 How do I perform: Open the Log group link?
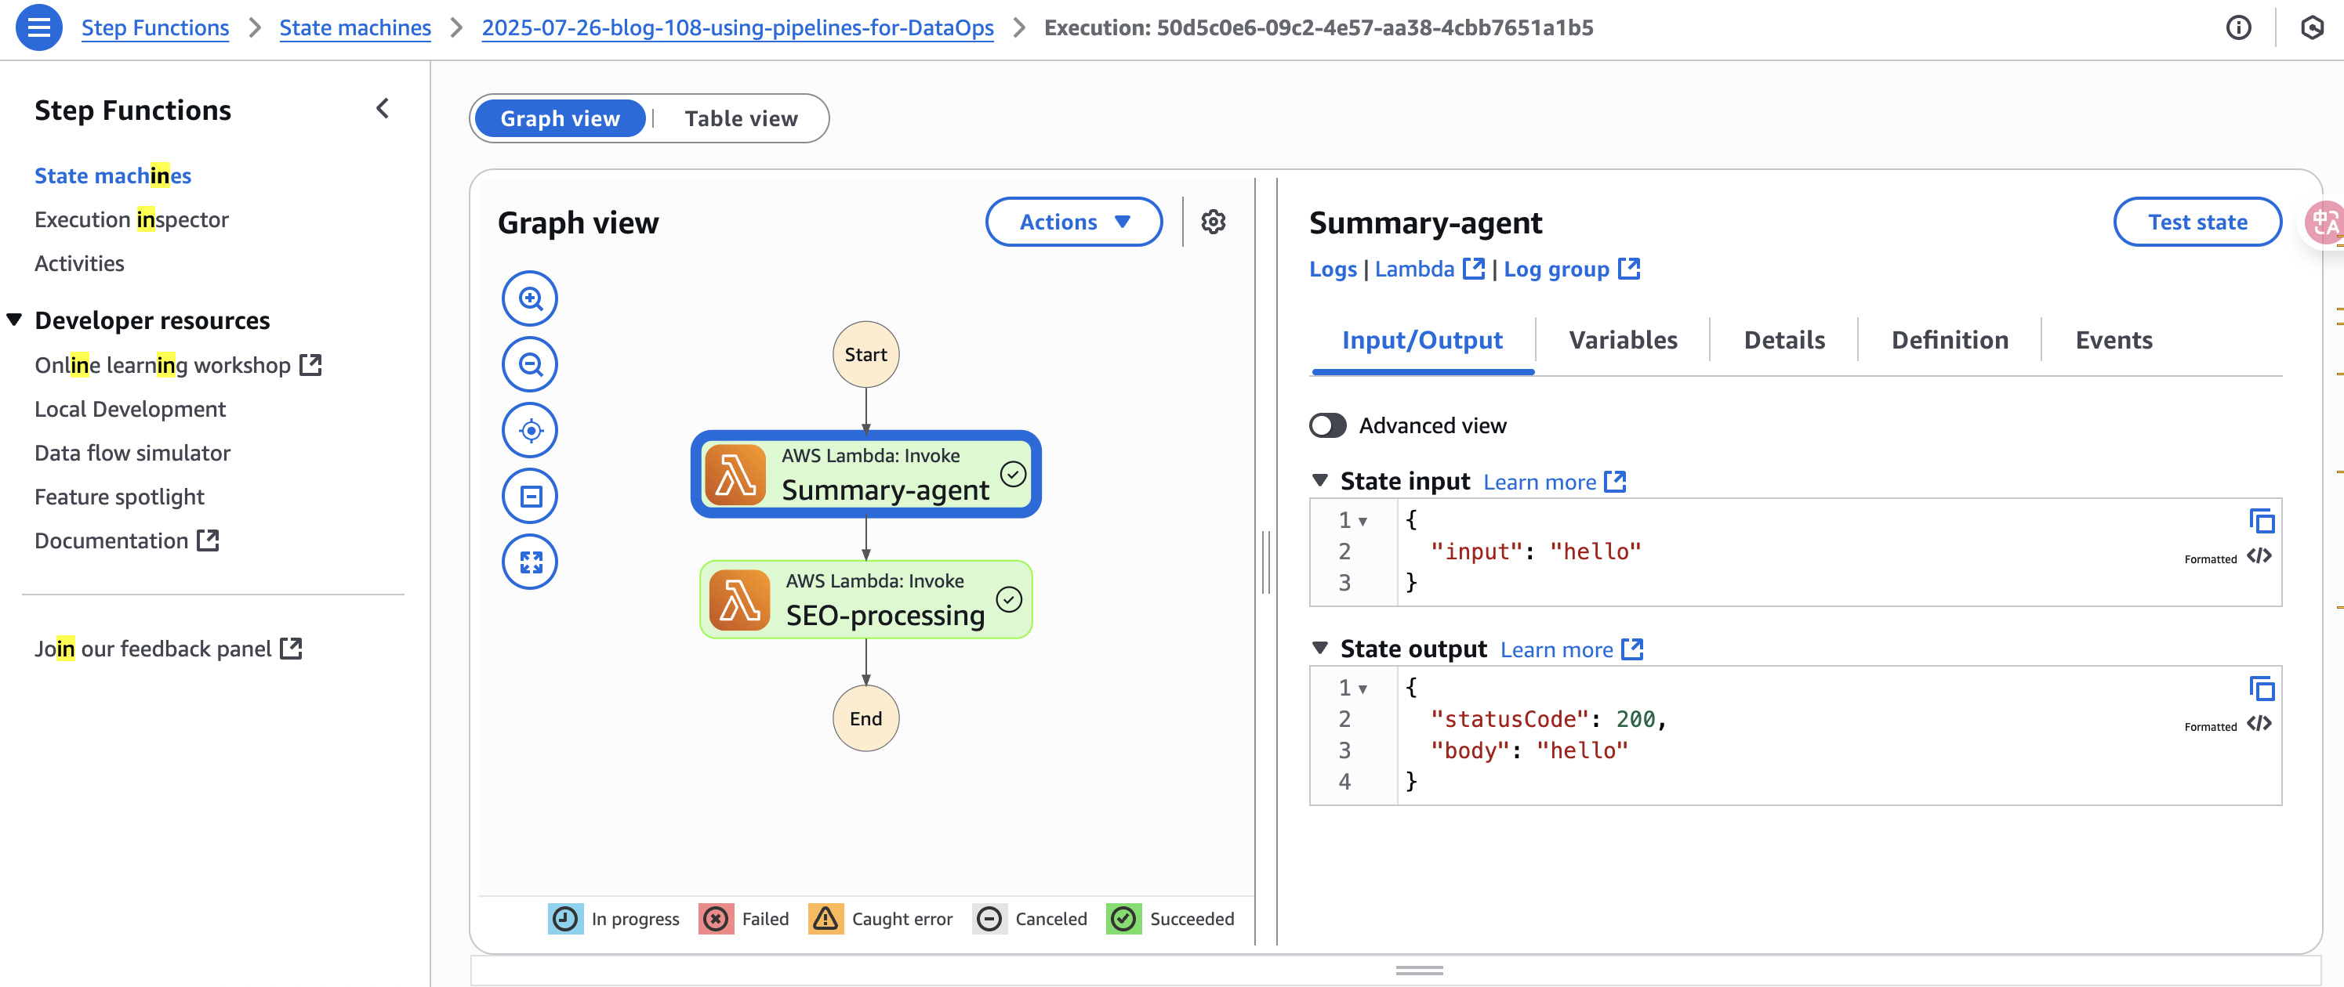pyautogui.click(x=1572, y=269)
